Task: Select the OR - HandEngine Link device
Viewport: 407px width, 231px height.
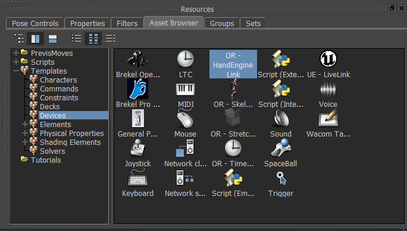Action: coord(233,65)
